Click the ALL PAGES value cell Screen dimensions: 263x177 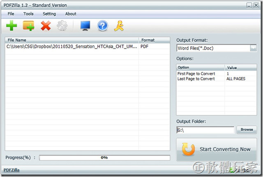pos(236,79)
